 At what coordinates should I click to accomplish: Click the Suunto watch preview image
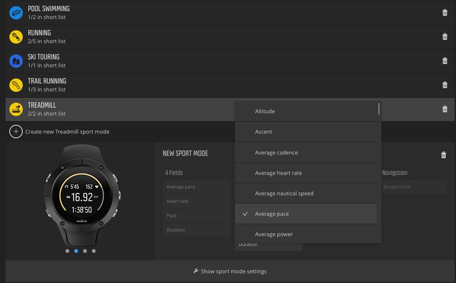(82, 195)
